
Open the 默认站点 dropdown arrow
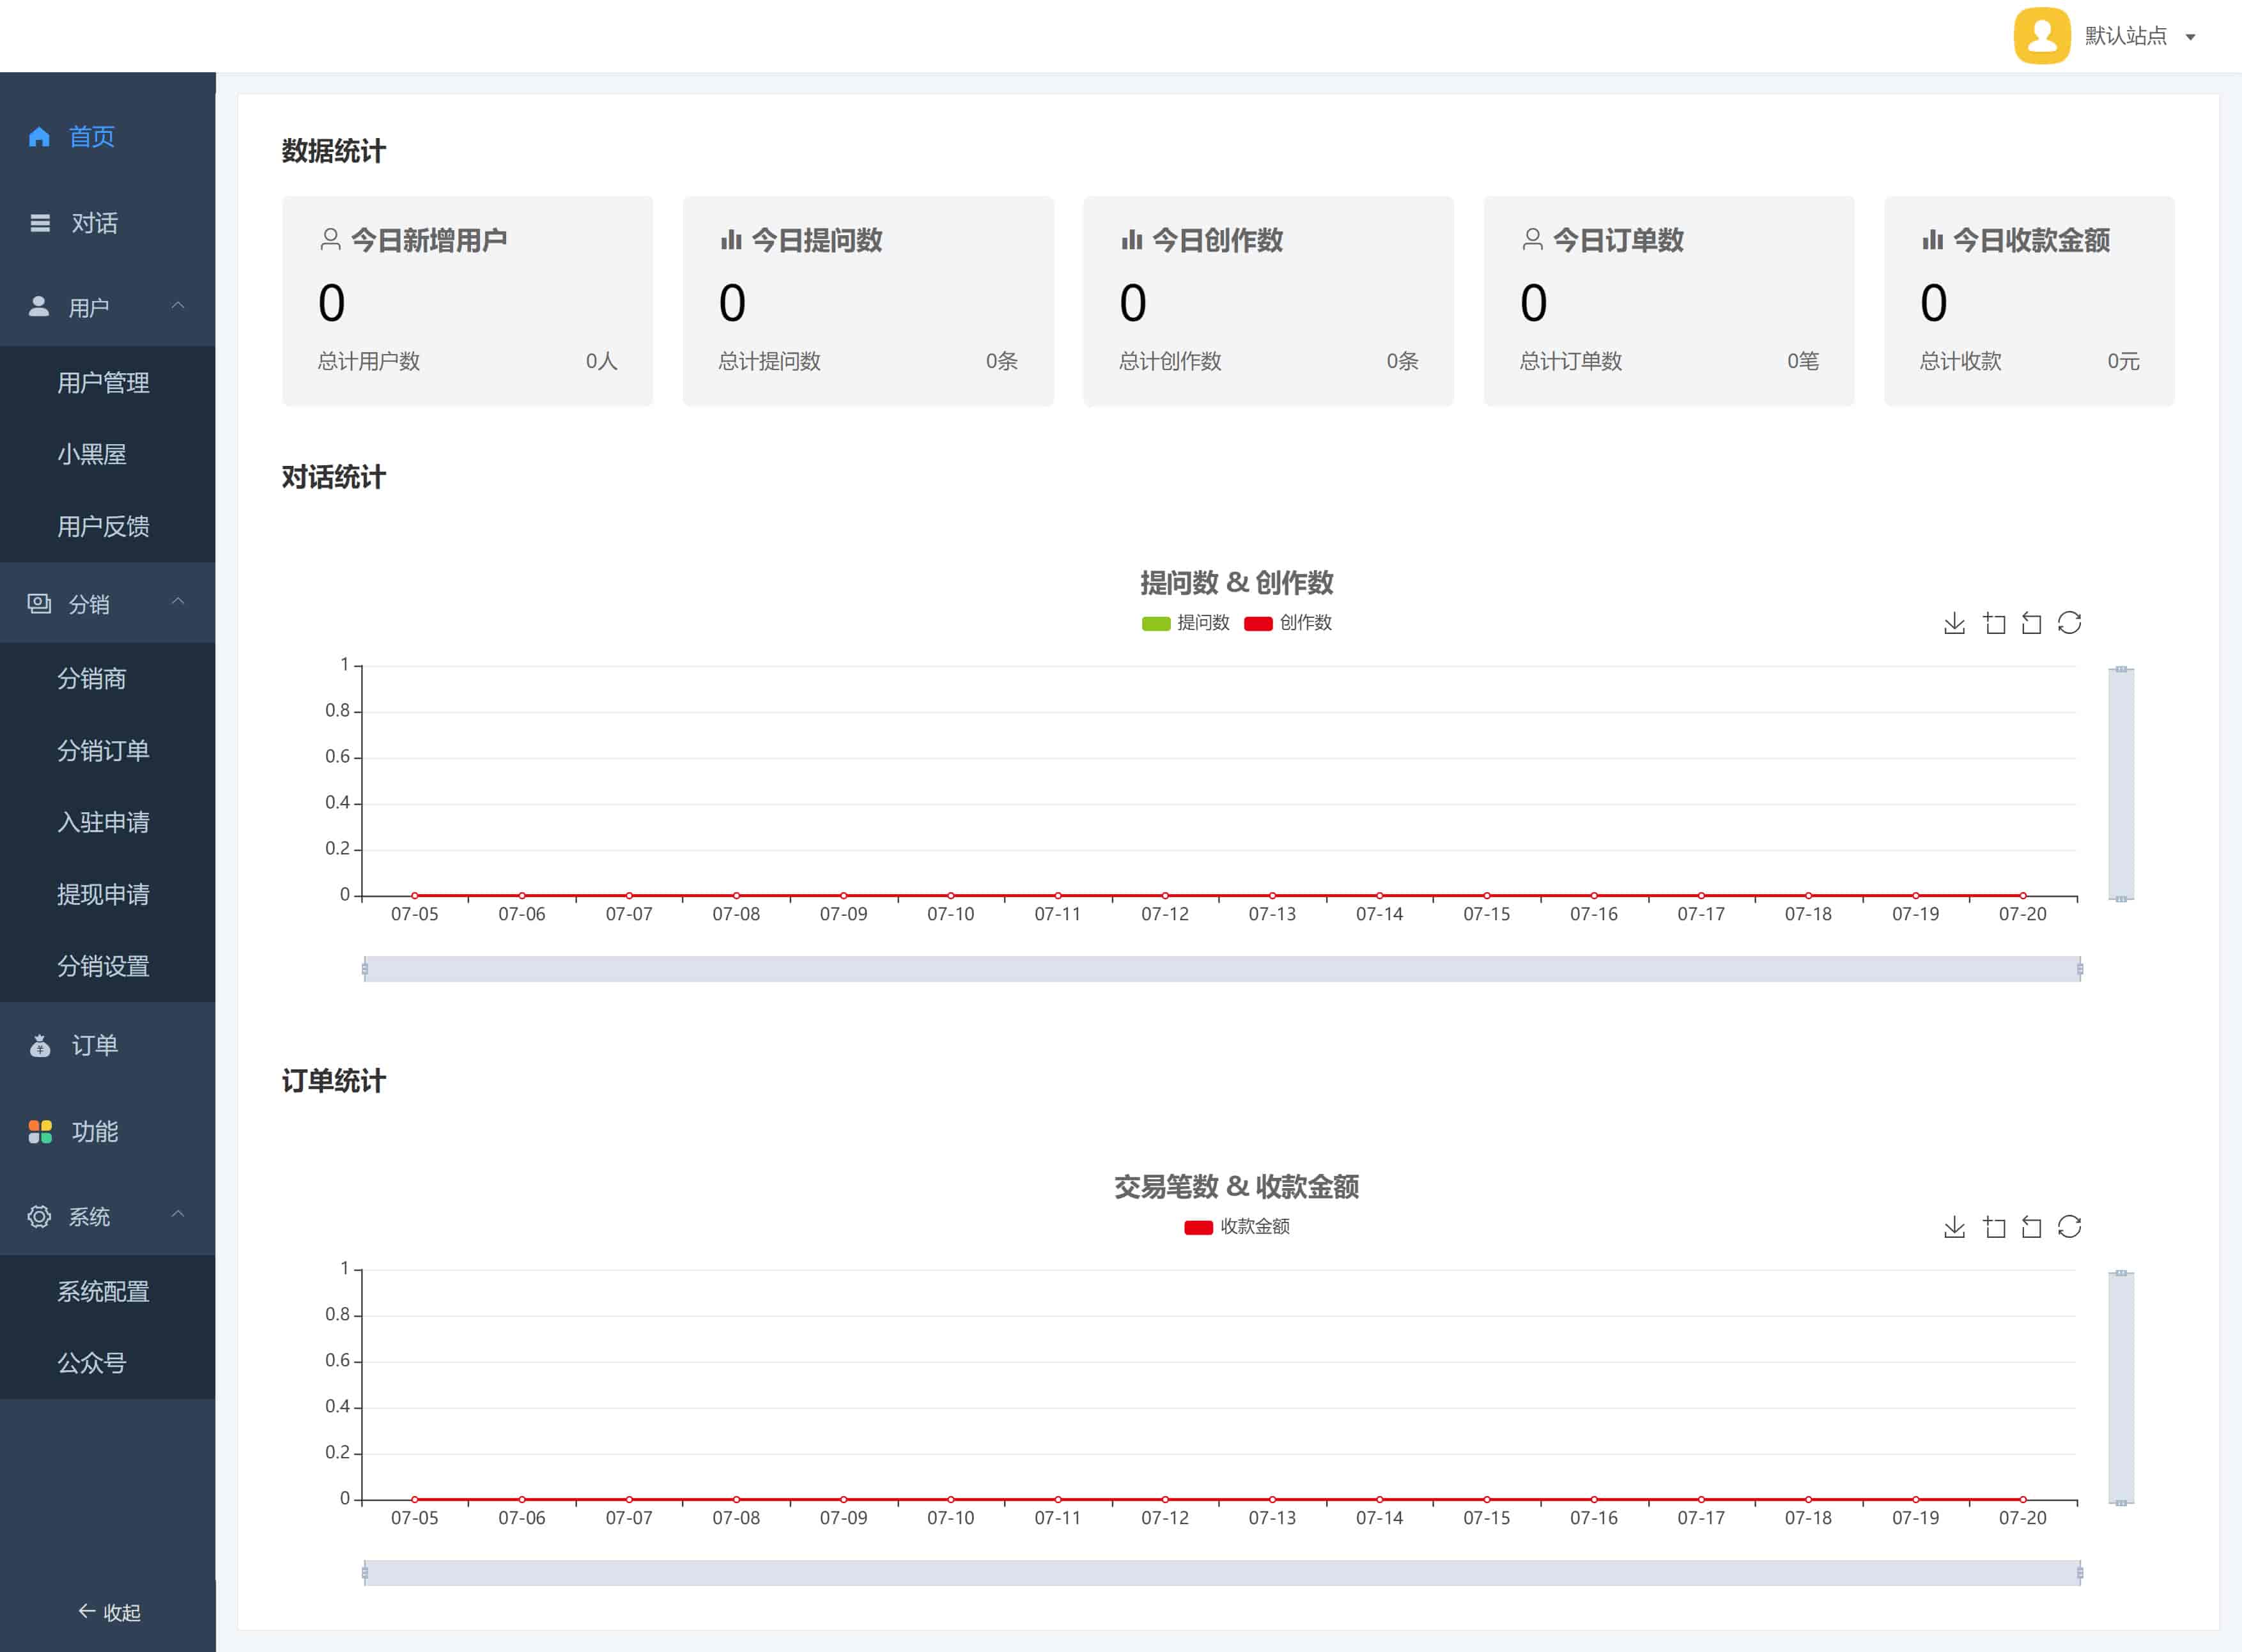(2190, 37)
